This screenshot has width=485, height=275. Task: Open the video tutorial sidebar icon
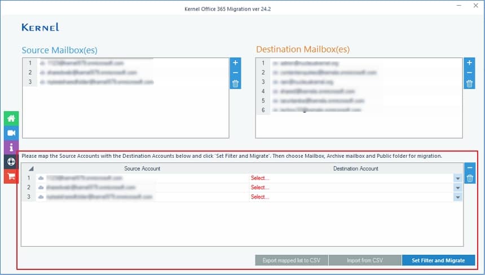coord(11,133)
